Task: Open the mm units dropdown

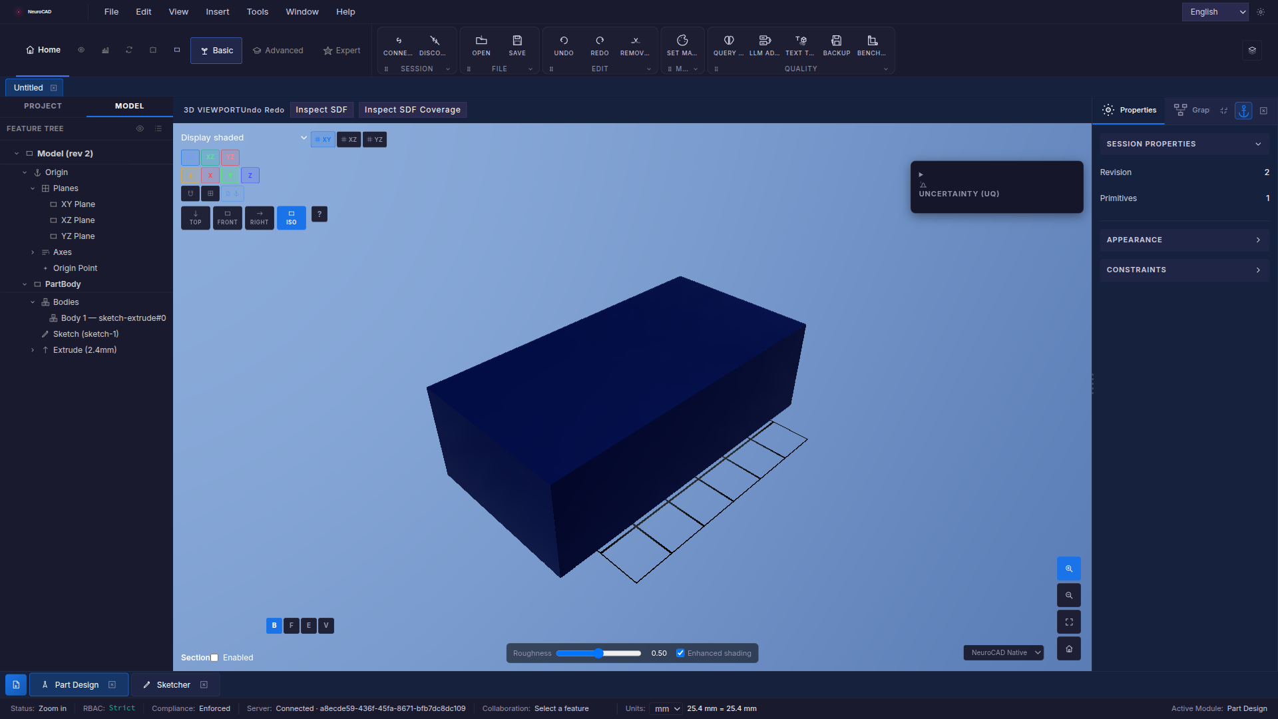Action: tap(667, 708)
